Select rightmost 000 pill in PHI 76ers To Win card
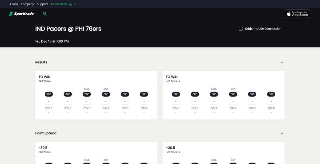This screenshot has height=164, width=320. pyautogui.click(x=144, y=94)
